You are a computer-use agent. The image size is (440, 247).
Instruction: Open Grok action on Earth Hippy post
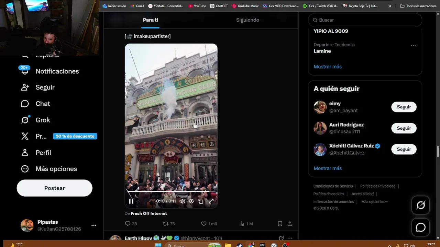281,238
